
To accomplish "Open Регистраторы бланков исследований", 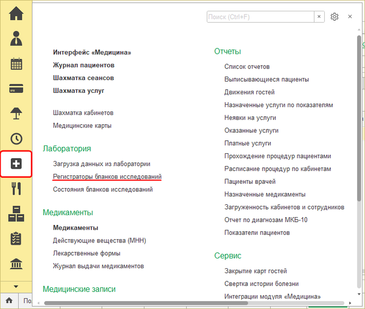I will pyautogui.click(x=107, y=177).
